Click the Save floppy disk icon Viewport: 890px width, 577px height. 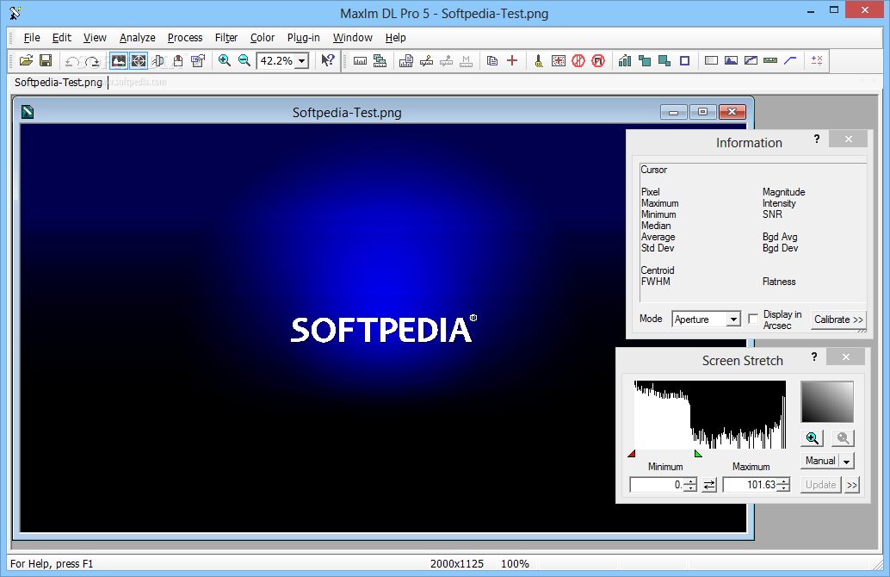point(46,60)
